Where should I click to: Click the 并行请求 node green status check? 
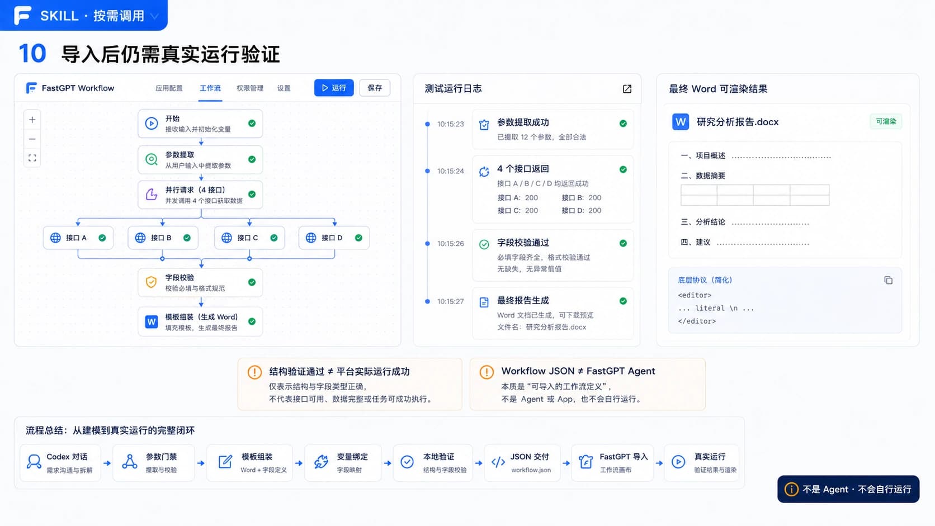tap(252, 195)
